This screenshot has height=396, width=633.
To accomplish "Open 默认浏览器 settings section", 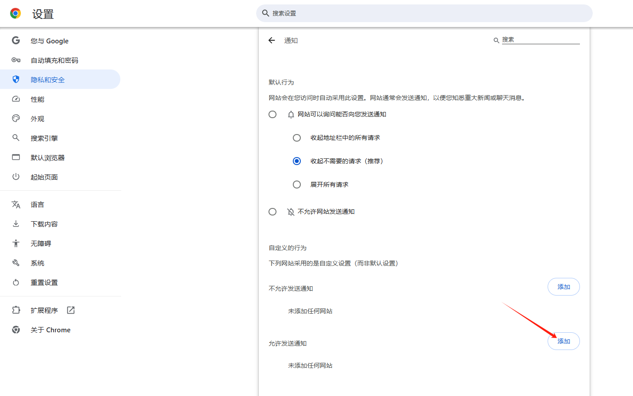I will click(x=60, y=158).
